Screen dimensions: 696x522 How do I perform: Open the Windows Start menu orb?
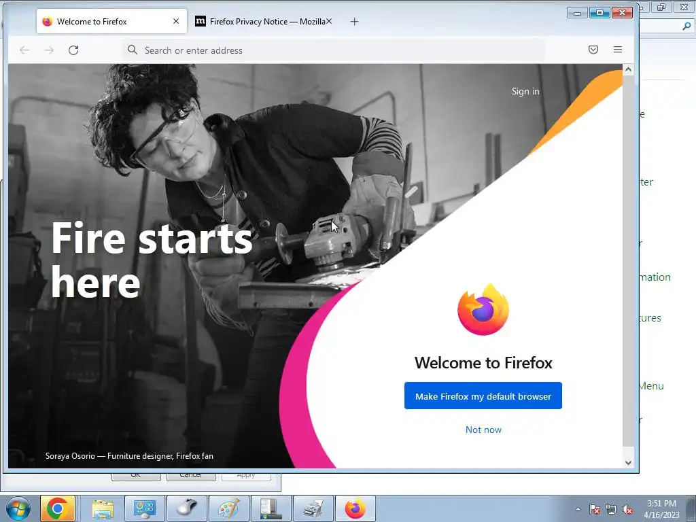pyautogui.click(x=18, y=508)
